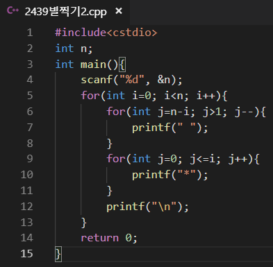273x267 pixels.
Task: Click the printf("*") statement
Action: pyautogui.click(x=170, y=175)
